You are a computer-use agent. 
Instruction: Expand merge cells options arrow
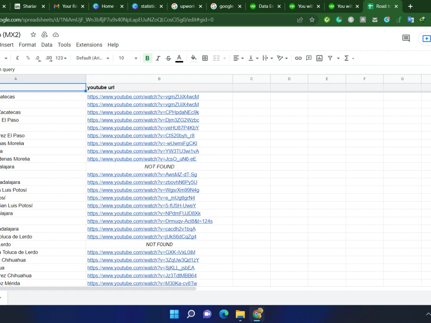pyautogui.click(x=225, y=58)
